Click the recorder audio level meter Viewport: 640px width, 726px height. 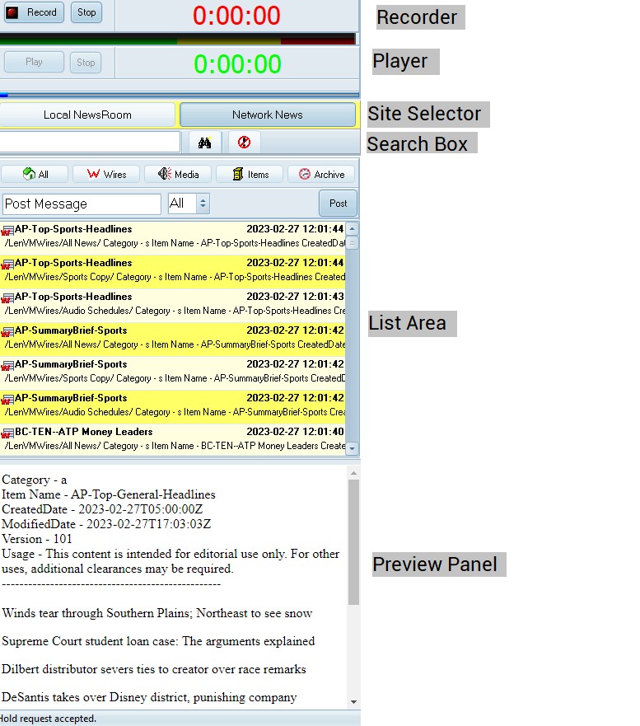pos(178,40)
